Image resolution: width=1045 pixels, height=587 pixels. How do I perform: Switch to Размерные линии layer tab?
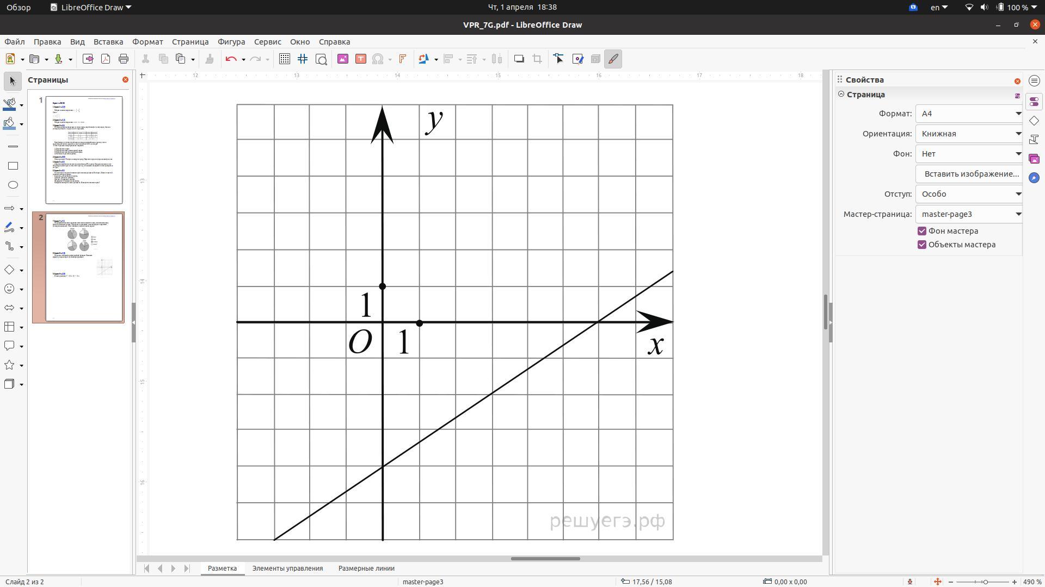pos(366,569)
